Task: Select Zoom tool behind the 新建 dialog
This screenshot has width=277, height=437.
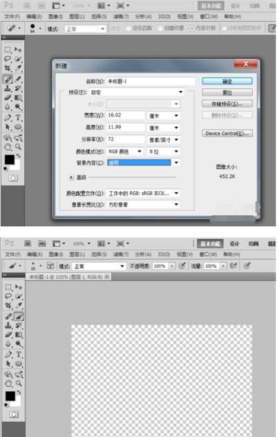Action: tap(18, 146)
